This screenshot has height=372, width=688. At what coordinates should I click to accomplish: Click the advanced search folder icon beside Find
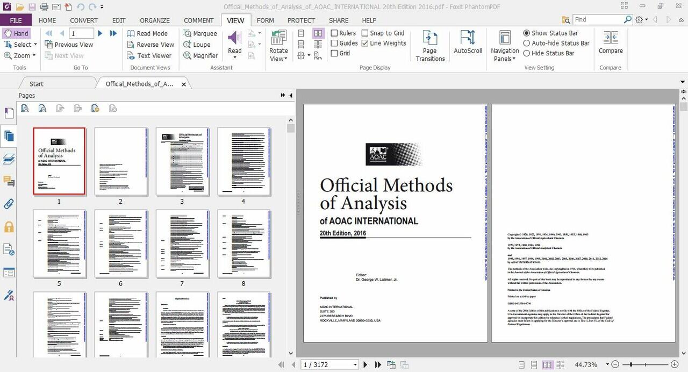(566, 20)
